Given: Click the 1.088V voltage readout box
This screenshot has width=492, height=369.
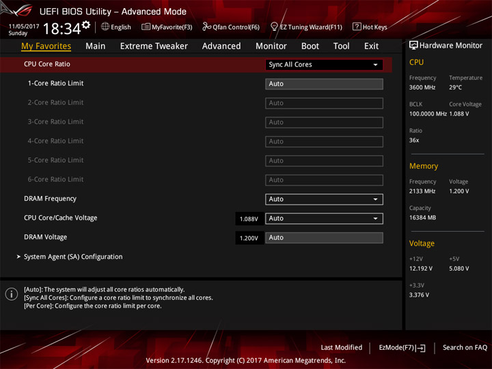Looking at the screenshot, I should [249, 219].
